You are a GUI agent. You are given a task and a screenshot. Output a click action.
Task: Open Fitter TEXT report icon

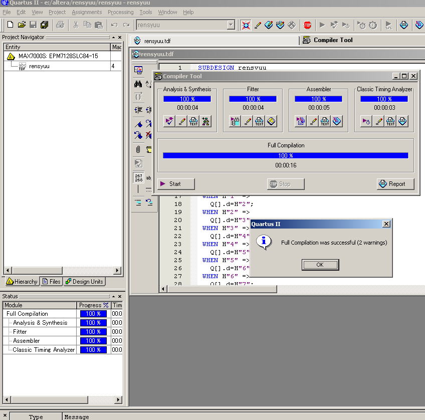[x=259, y=121]
